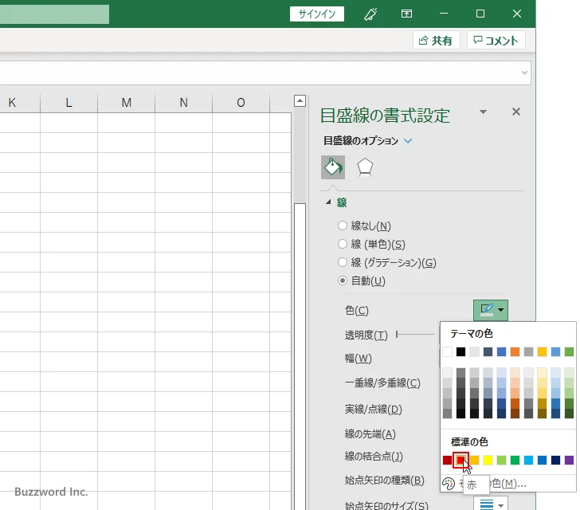The image size is (580, 510).
Task: Select the 線 (単色)(S) radio button
Action: tap(343, 244)
